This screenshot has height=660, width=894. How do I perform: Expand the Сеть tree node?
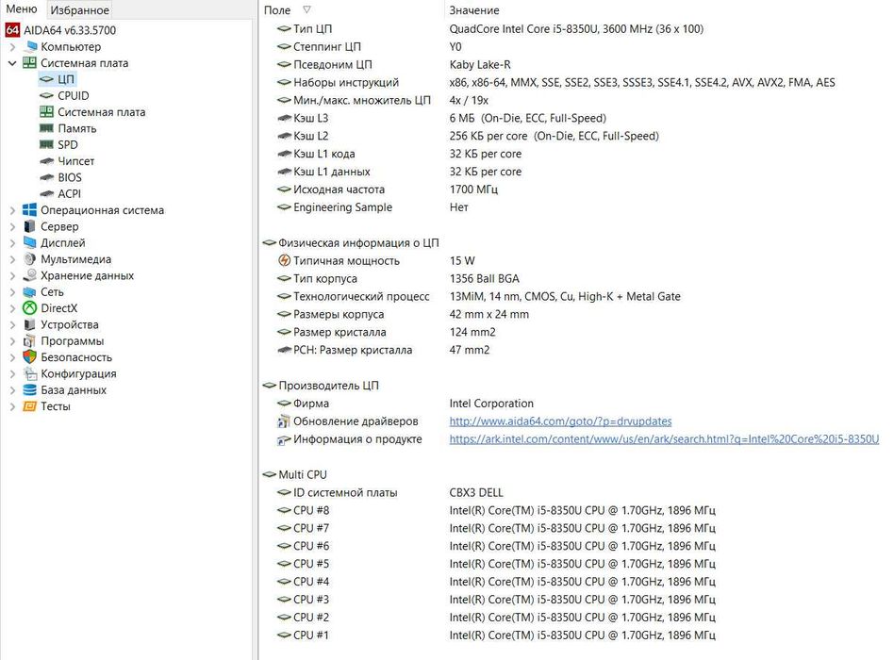pyautogui.click(x=12, y=291)
